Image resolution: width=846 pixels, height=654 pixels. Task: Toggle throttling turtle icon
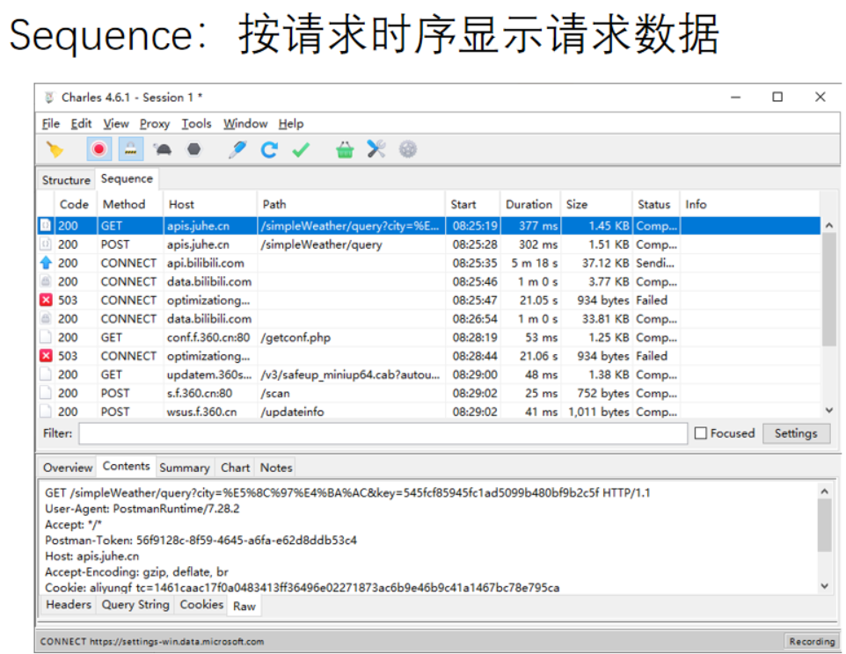[163, 149]
